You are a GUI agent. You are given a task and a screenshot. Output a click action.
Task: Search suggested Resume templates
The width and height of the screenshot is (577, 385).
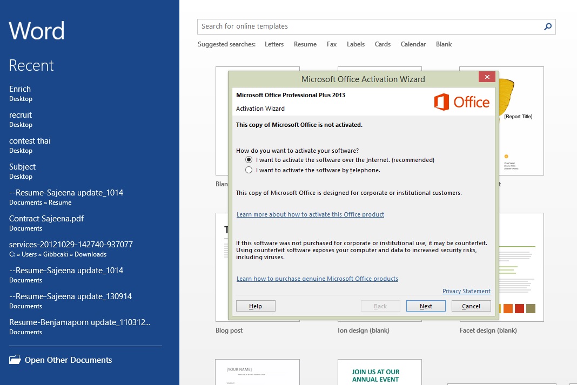click(x=305, y=44)
